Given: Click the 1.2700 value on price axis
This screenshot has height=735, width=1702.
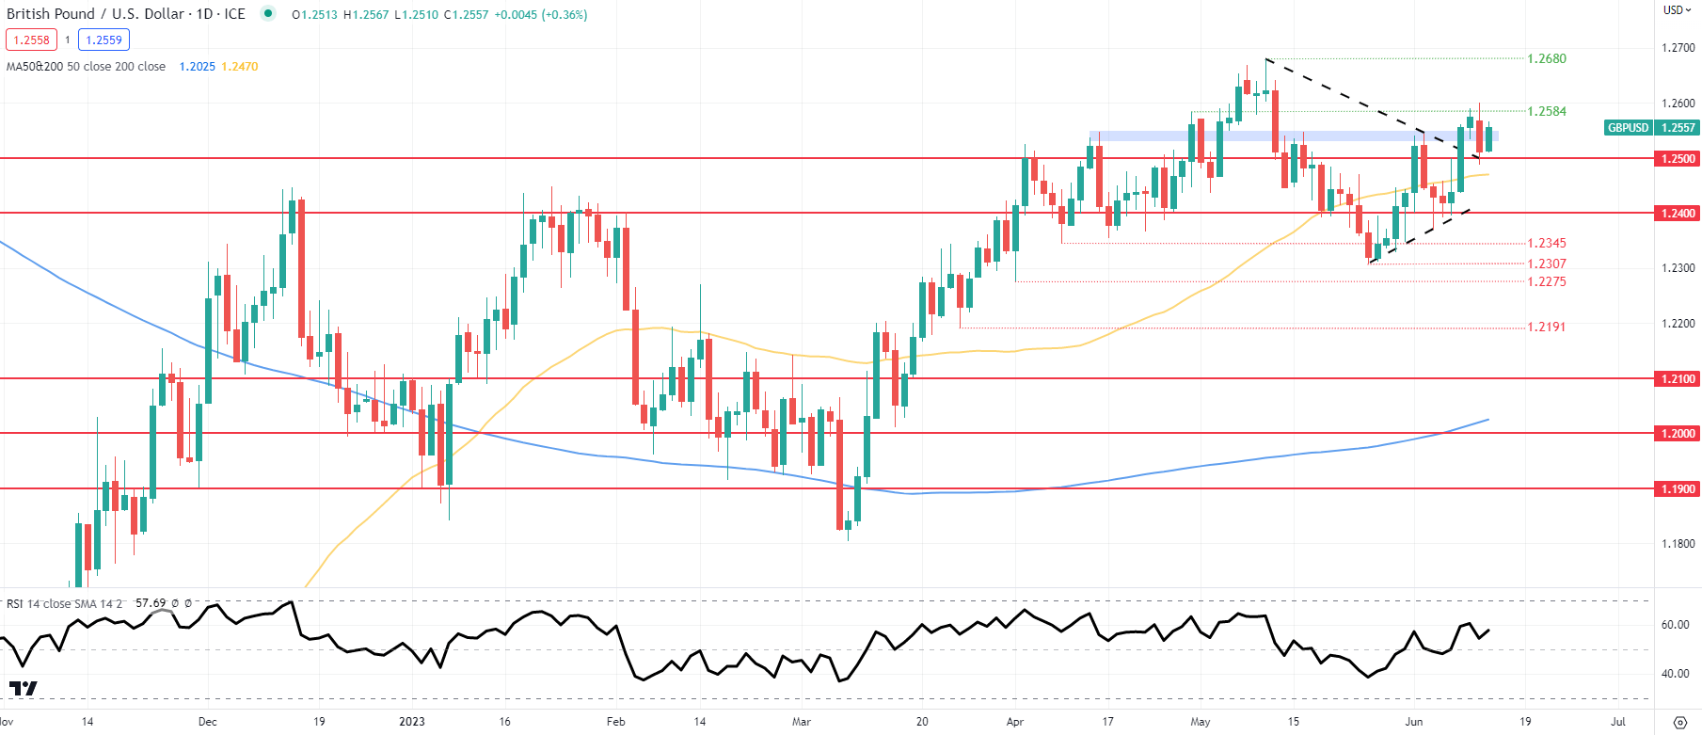Looking at the screenshot, I should pos(1678,48).
